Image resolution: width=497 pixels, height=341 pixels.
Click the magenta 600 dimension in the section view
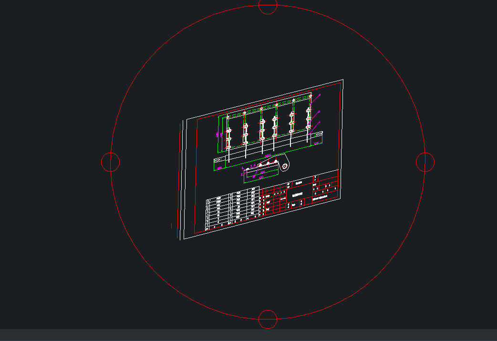pyautogui.click(x=262, y=172)
